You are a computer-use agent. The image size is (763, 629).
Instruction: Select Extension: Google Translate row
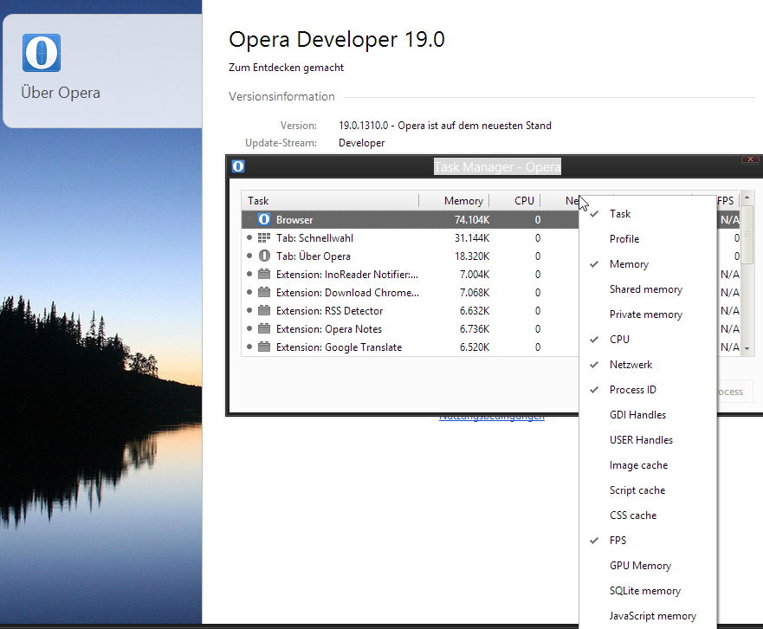411,347
